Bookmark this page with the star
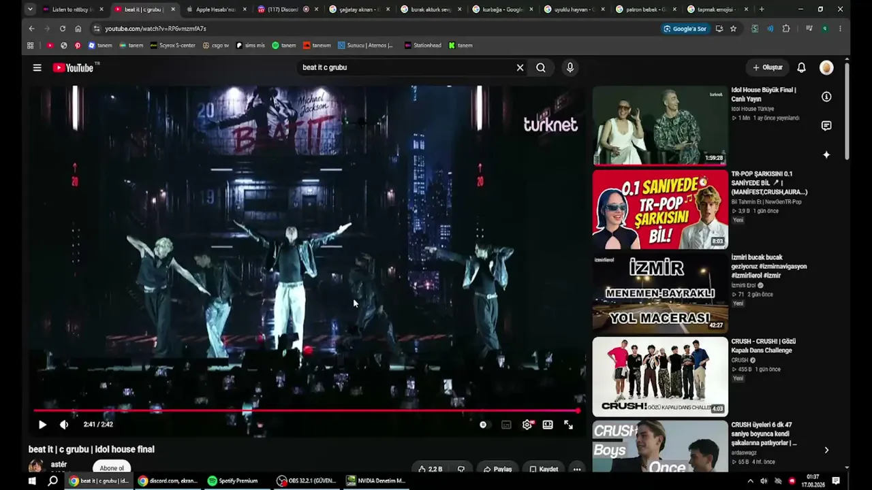The height and width of the screenshot is (490, 872). coord(733,29)
